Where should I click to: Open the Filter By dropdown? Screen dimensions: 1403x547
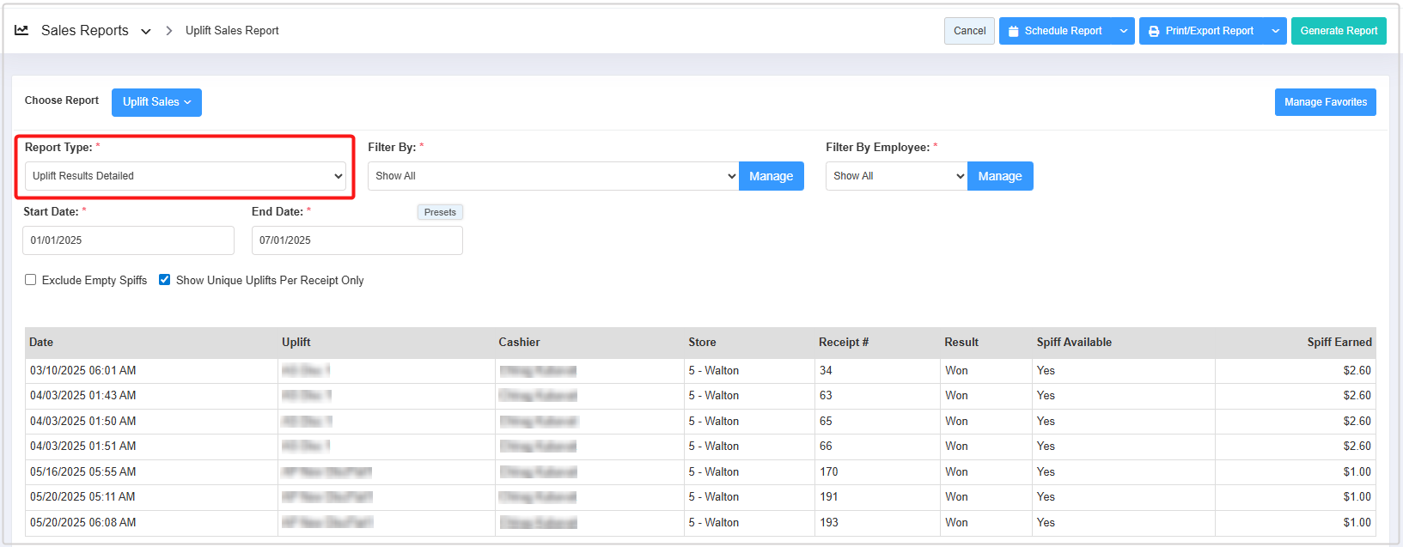click(x=553, y=176)
